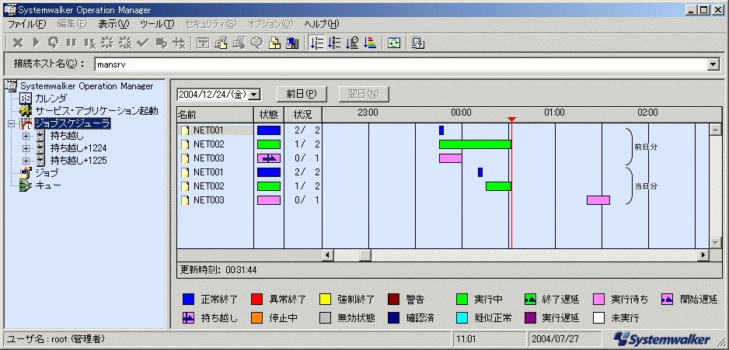Open the ツール(T) menu

coord(157,24)
